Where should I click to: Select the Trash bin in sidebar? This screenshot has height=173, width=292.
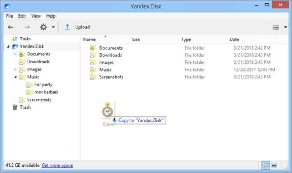[x=15, y=107]
